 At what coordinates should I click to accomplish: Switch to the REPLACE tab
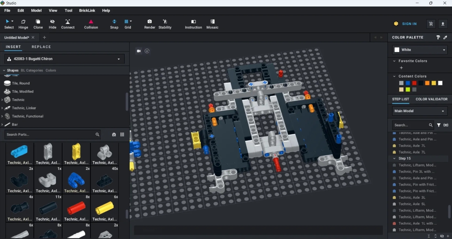coord(41,47)
